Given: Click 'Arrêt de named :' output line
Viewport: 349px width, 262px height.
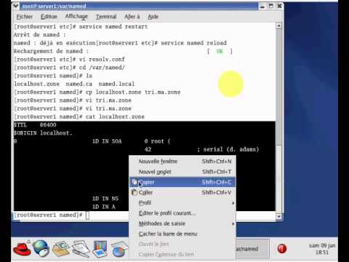Looking at the screenshot, I should (x=39, y=35).
